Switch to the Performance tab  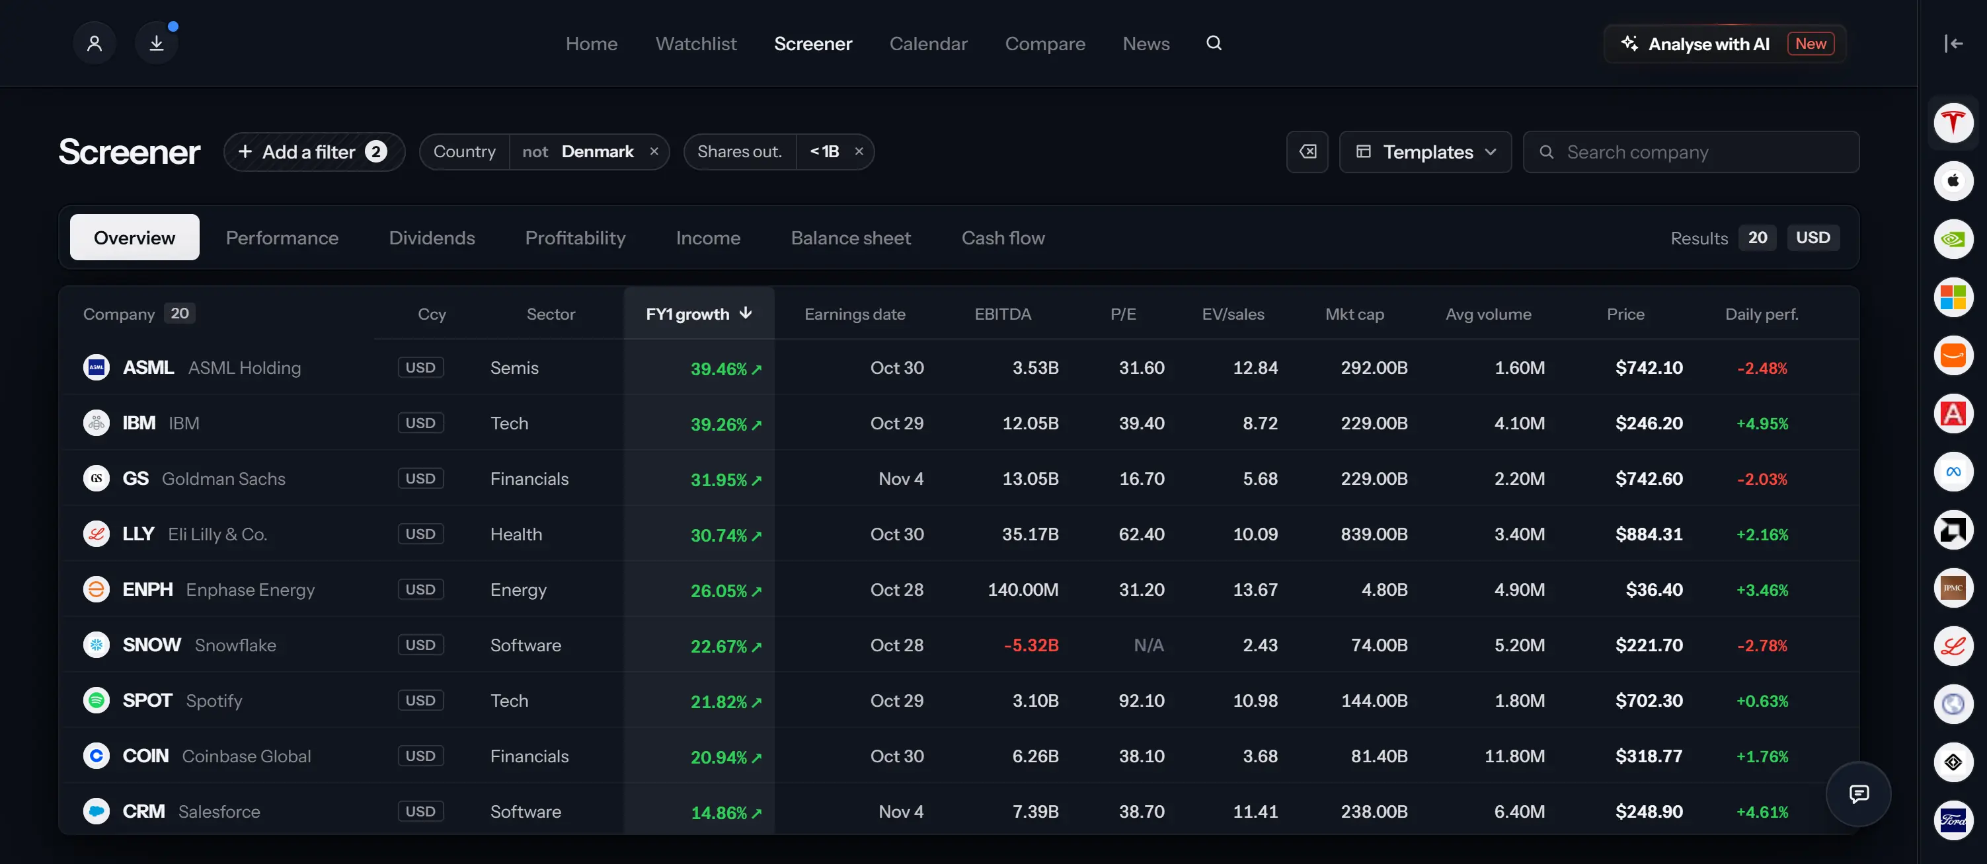coord(282,237)
